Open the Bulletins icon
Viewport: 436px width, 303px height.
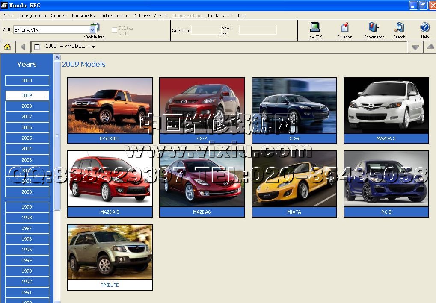point(344,28)
